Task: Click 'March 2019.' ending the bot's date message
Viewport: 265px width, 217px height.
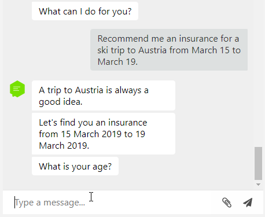Action: [x=64, y=146]
